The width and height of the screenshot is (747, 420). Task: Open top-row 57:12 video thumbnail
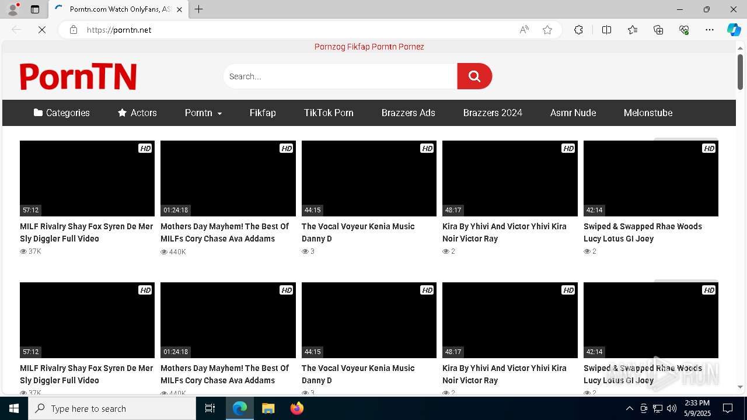pyautogui.click(x=87, y=178)
